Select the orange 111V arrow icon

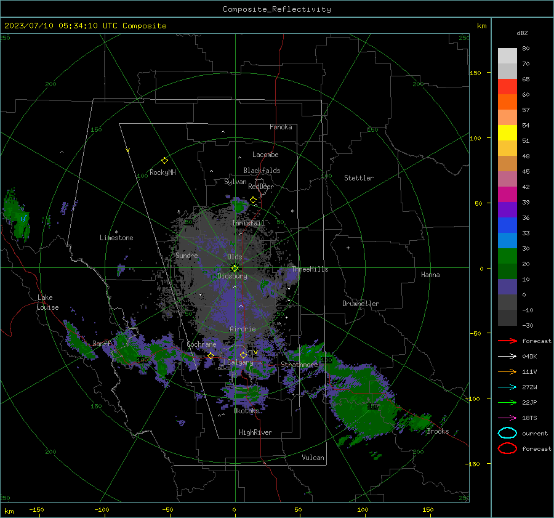507,371
